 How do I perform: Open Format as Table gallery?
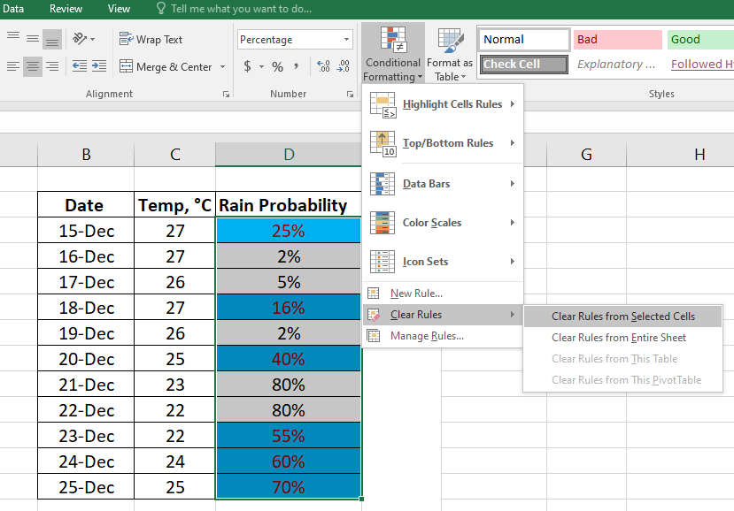click(449, 54)
